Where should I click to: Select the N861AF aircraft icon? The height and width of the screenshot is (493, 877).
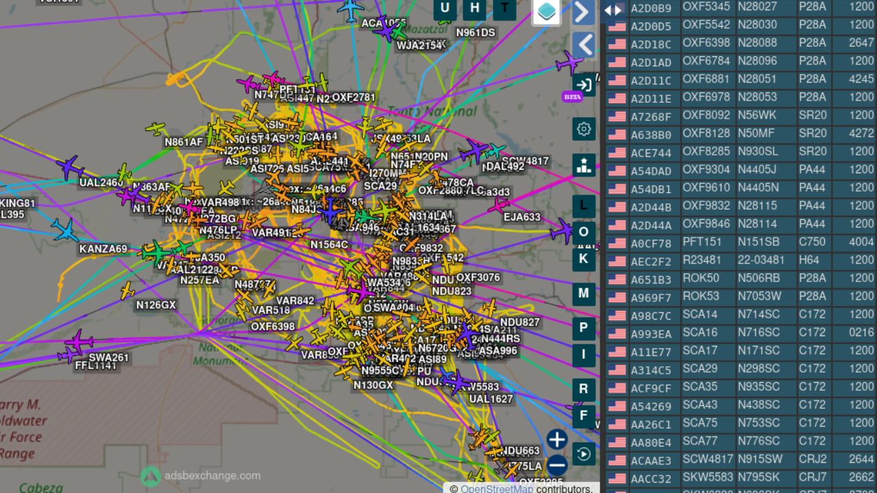156,128
